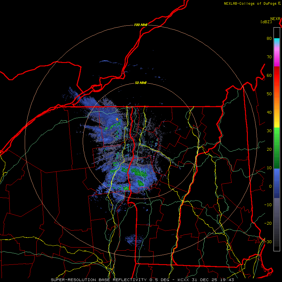Click the red segment of color bar
The width and height of the screenshot is (282, 282).
point(277,76)
